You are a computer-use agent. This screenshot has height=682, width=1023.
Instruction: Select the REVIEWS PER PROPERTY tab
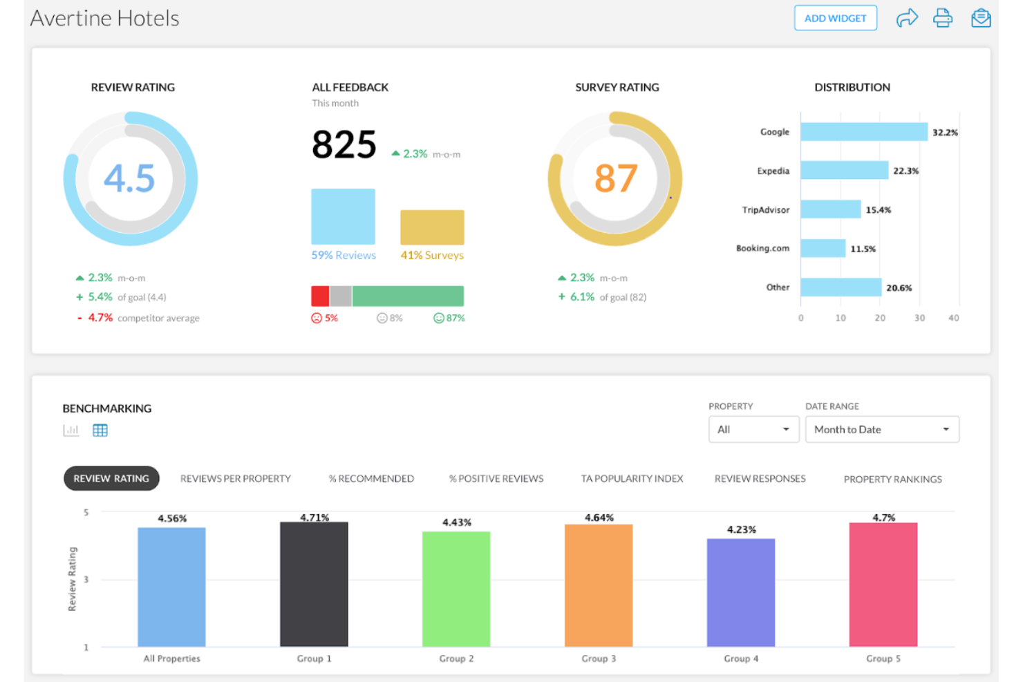click(x=235, y=478)
